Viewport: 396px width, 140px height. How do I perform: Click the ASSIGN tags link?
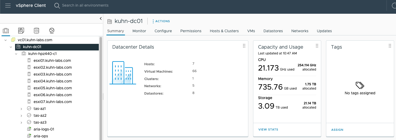337,130
